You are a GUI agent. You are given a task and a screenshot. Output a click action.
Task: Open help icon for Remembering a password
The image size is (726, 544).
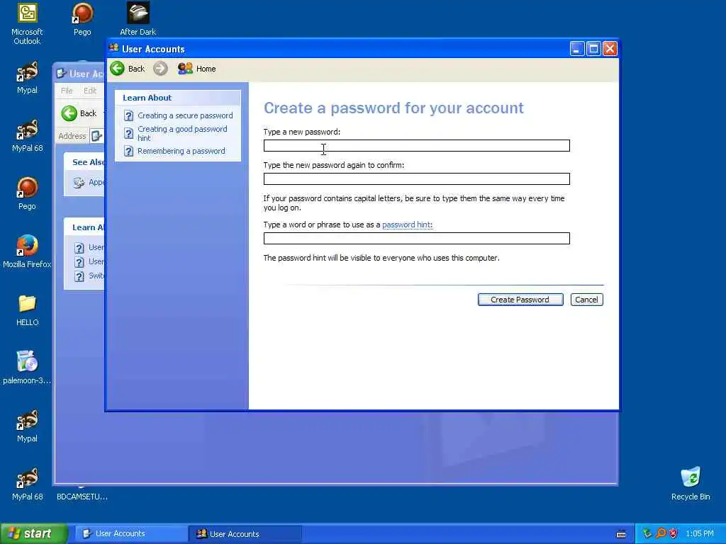(x=129, y=152)
